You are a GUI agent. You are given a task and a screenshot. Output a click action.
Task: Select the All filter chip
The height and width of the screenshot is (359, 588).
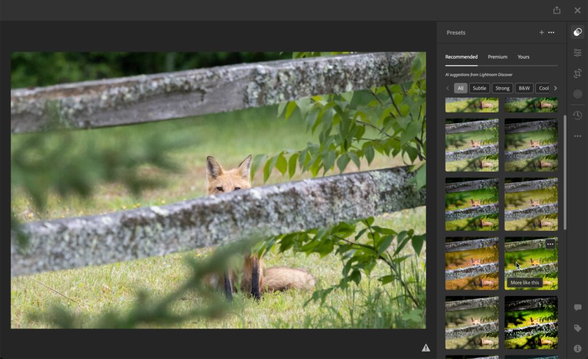[461, 88]
